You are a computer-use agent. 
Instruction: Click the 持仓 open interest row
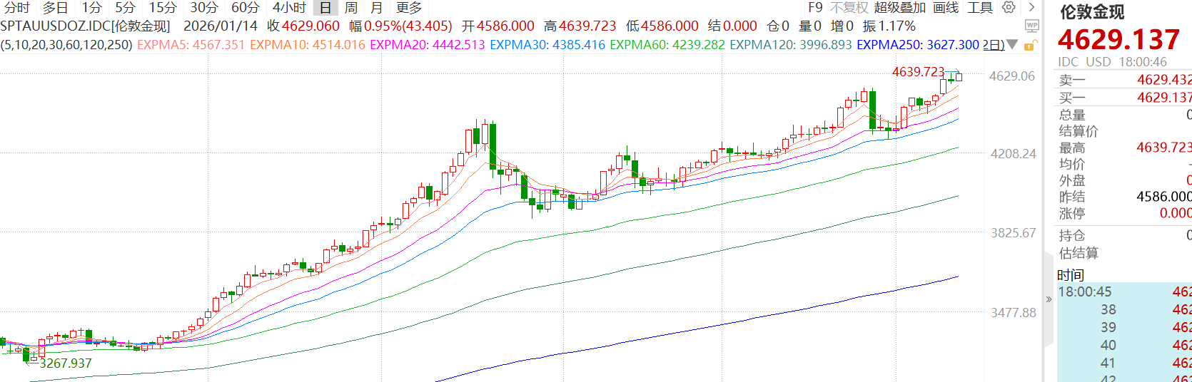(x=1124, y=236)
